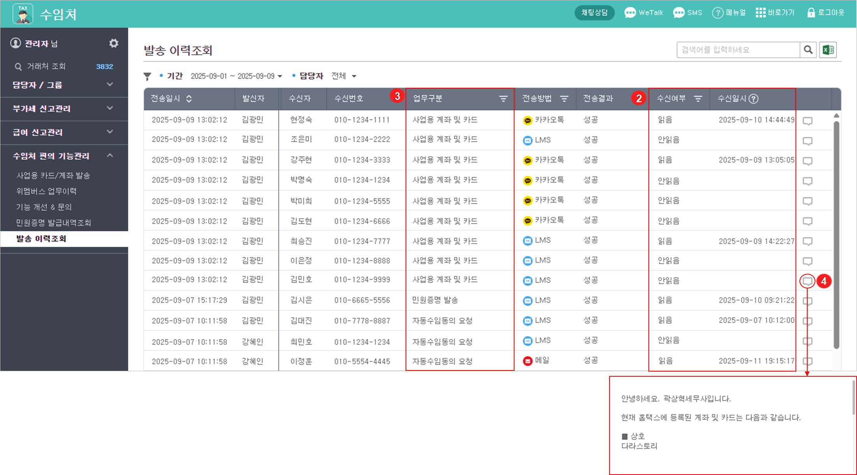Viewport: 857px width, 475px height.
Task: Click the 관리자 user avatar icon
Action: (x=16, y=43)
